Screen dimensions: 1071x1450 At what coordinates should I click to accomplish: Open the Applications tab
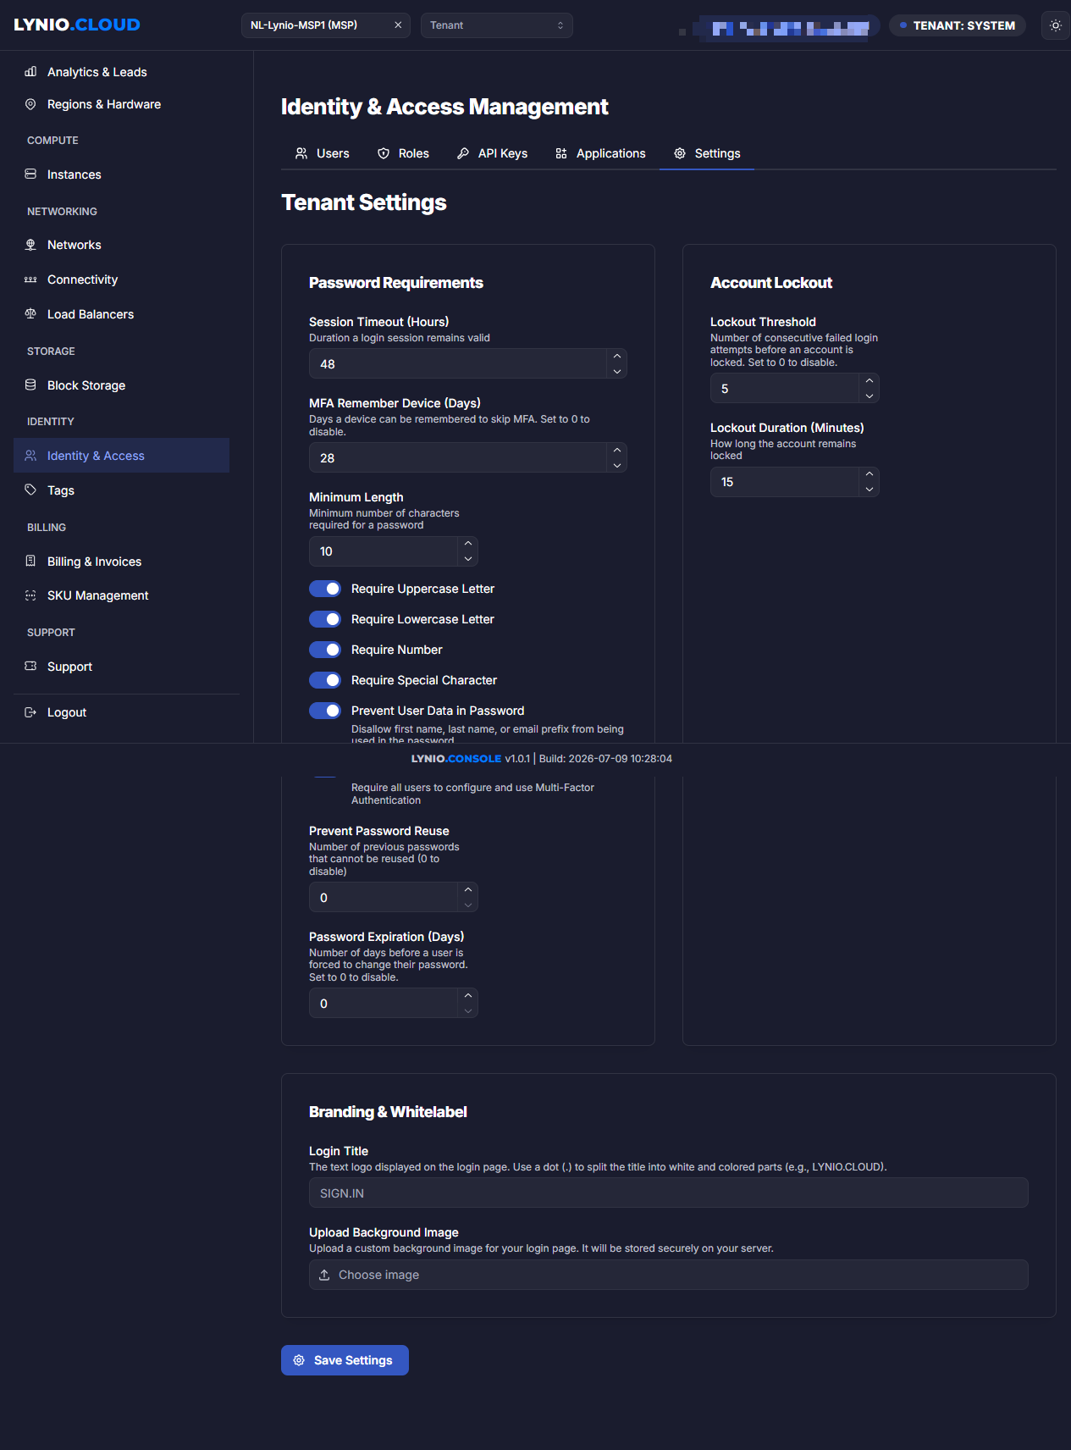pos(601,153)
